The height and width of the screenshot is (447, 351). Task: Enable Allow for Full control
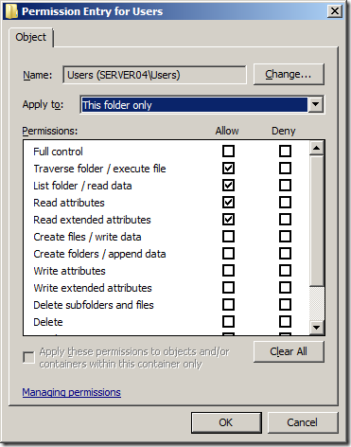coord(228,152)
